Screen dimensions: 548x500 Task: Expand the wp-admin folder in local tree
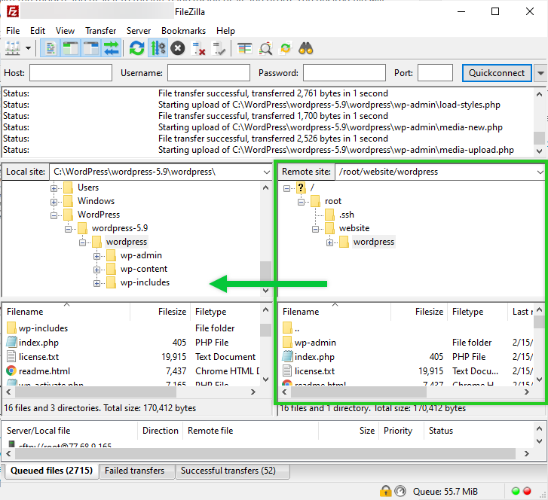(x=96, y=256)
